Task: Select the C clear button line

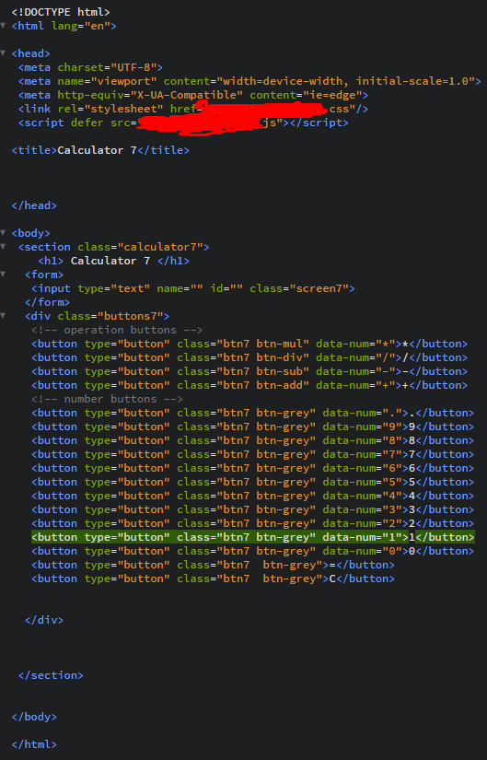Action: pyautogui.click(x=214, y=579)
